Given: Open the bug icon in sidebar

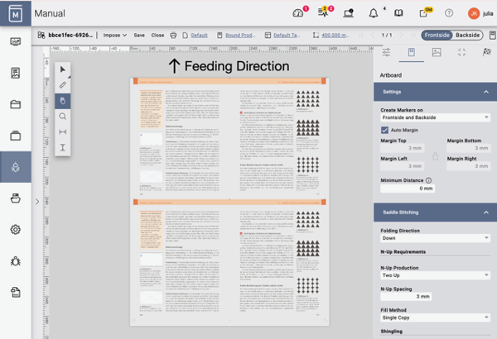Looking at the screenshot, I should [x=16, y=260].
